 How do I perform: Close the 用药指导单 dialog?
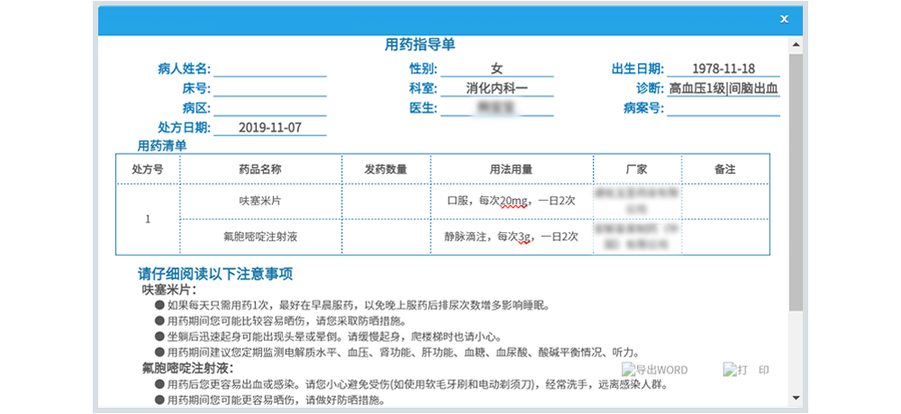(x=784, y=19)
